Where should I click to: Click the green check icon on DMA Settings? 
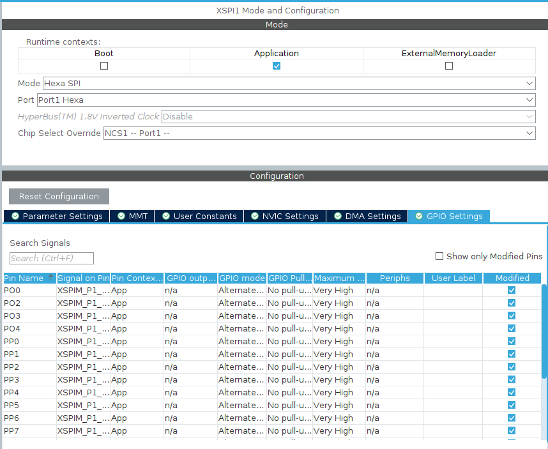tap(338, 216)
